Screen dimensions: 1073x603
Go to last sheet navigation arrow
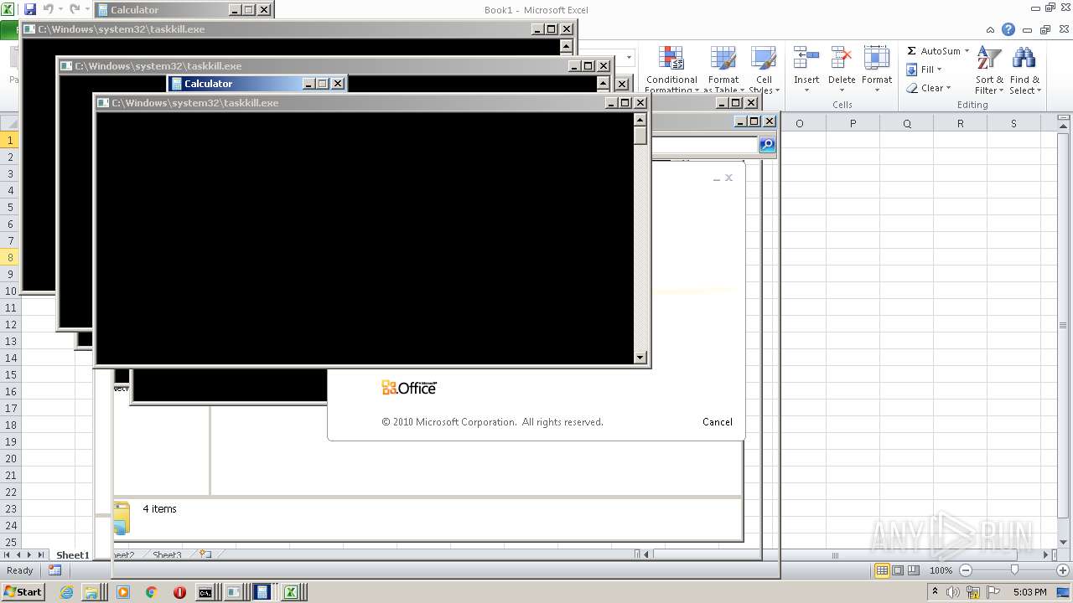click(40, 554)
